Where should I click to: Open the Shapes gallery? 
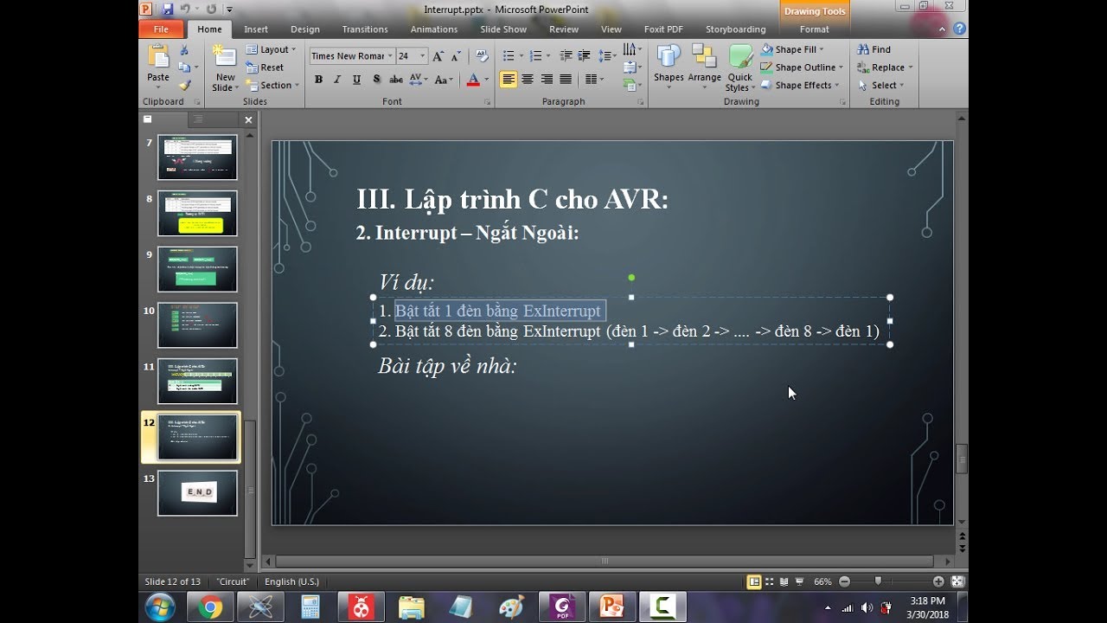(x=669, y=67)
